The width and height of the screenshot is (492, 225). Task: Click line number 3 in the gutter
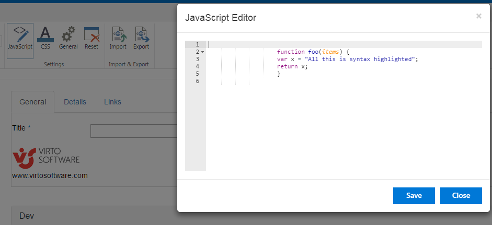click(197, 59)
